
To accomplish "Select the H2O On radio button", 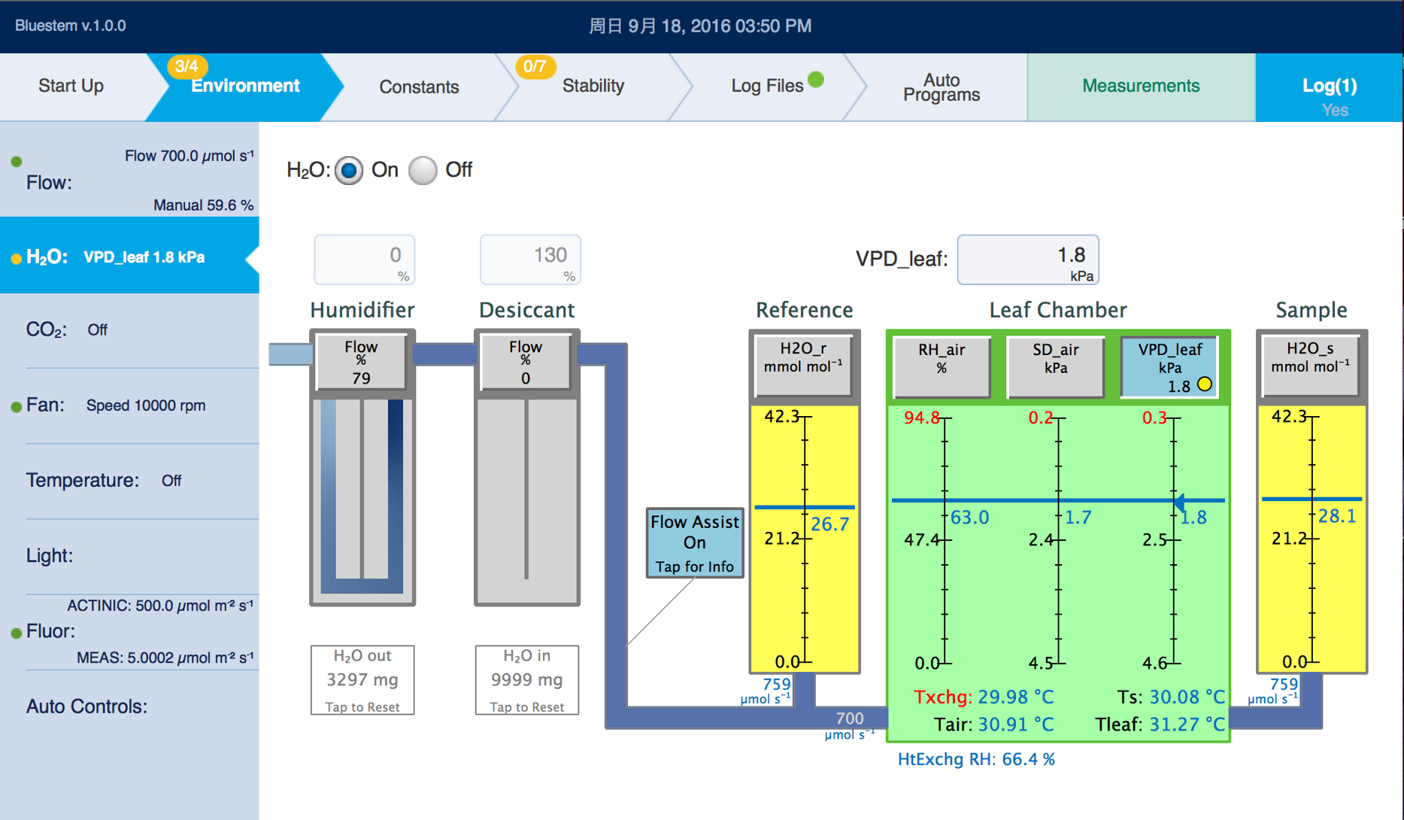I will (349, 171).
